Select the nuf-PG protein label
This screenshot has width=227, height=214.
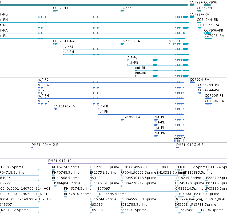(x=43, y=101)
